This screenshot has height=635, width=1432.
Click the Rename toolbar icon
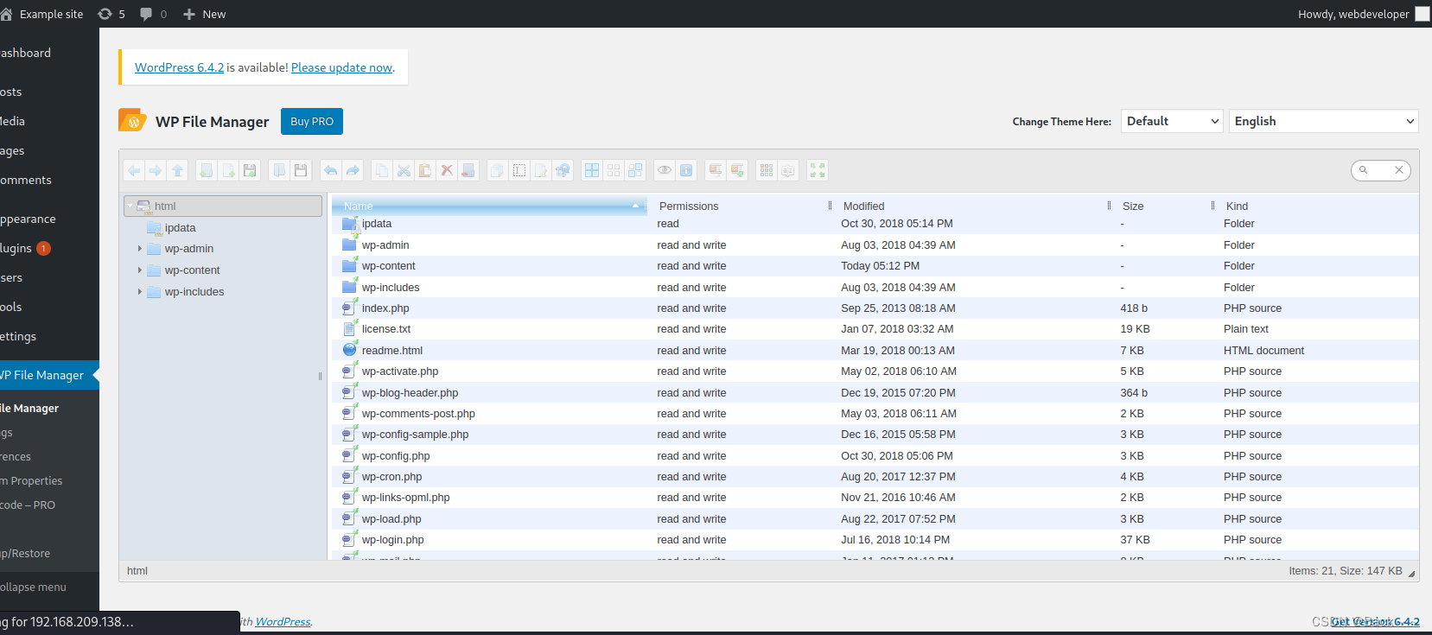click(x=519, y=170)
